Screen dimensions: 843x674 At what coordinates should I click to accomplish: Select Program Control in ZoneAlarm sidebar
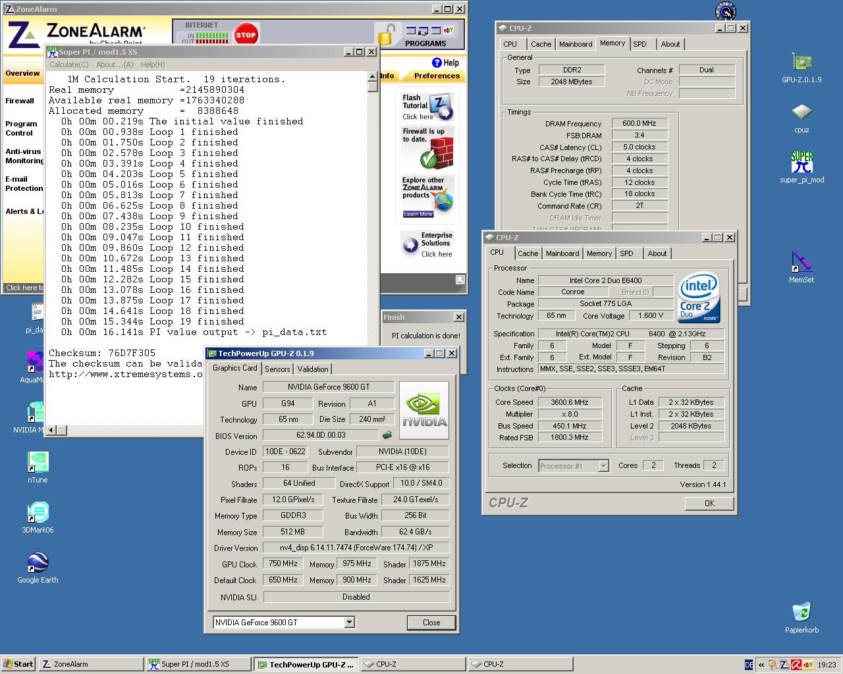[x=21, y=128]
